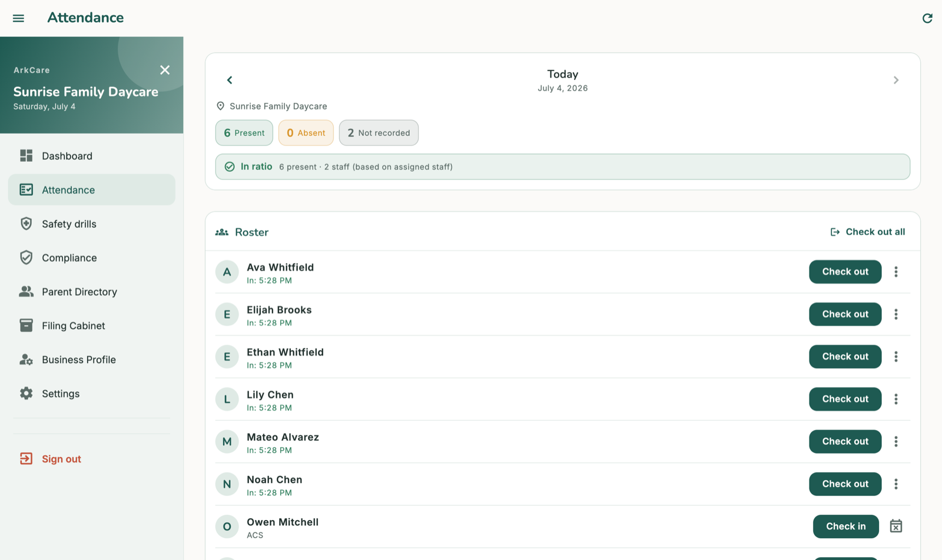This screenshot has width=942, height=560.
Task: Click the Settings gear icon
Action: (x=26, y=393)
